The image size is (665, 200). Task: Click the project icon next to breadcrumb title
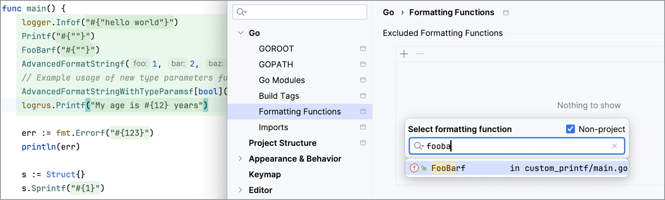[x=506, y=13]
